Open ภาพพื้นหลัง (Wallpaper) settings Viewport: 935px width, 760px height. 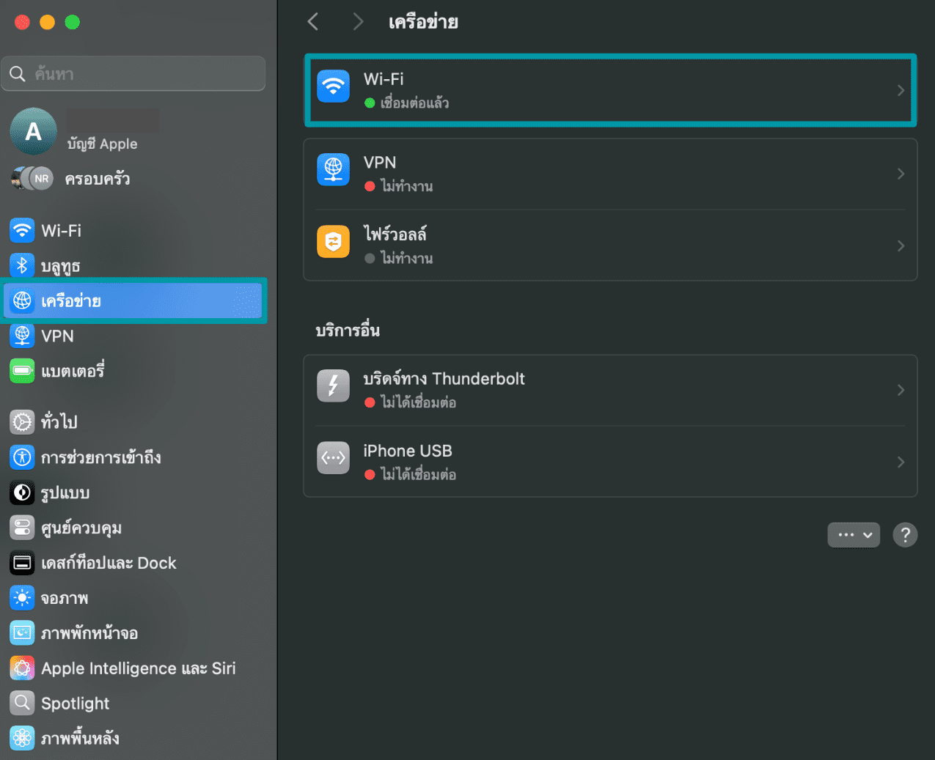(x=81, y=738)
